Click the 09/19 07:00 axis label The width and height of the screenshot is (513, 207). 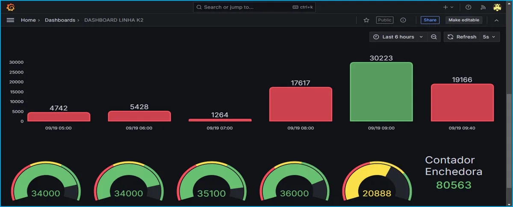click(x=221, y=128)
